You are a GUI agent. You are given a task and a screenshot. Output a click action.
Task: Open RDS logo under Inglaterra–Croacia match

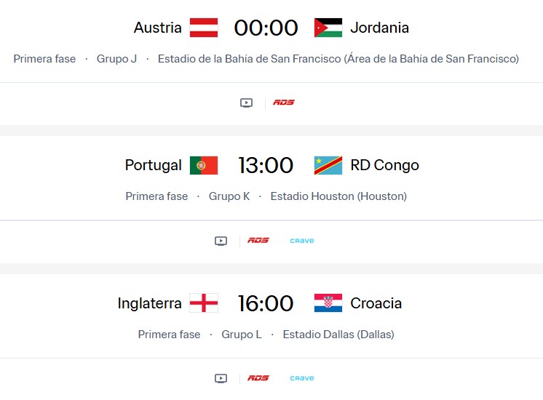click(258, 378)
